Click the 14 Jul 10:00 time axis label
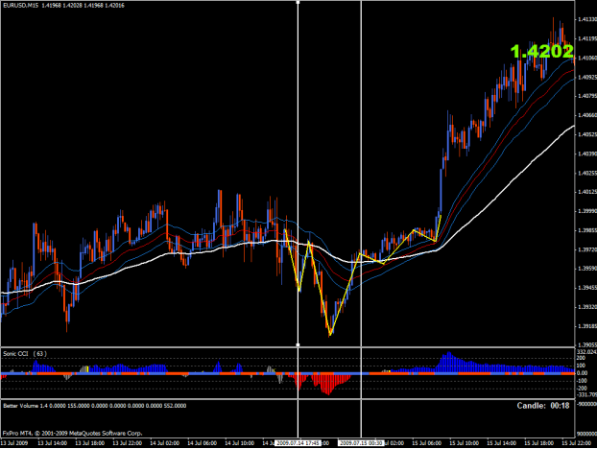The width and height of the screenshot is (597, 449). pos(239,443)
